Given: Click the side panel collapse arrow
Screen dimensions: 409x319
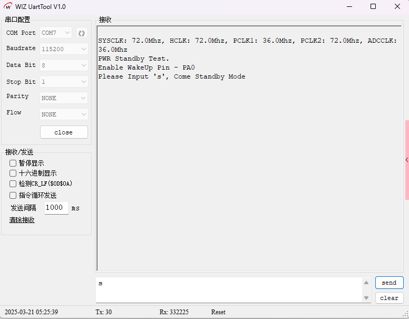Looking at the screenshot, I should [x=406, y=160].
